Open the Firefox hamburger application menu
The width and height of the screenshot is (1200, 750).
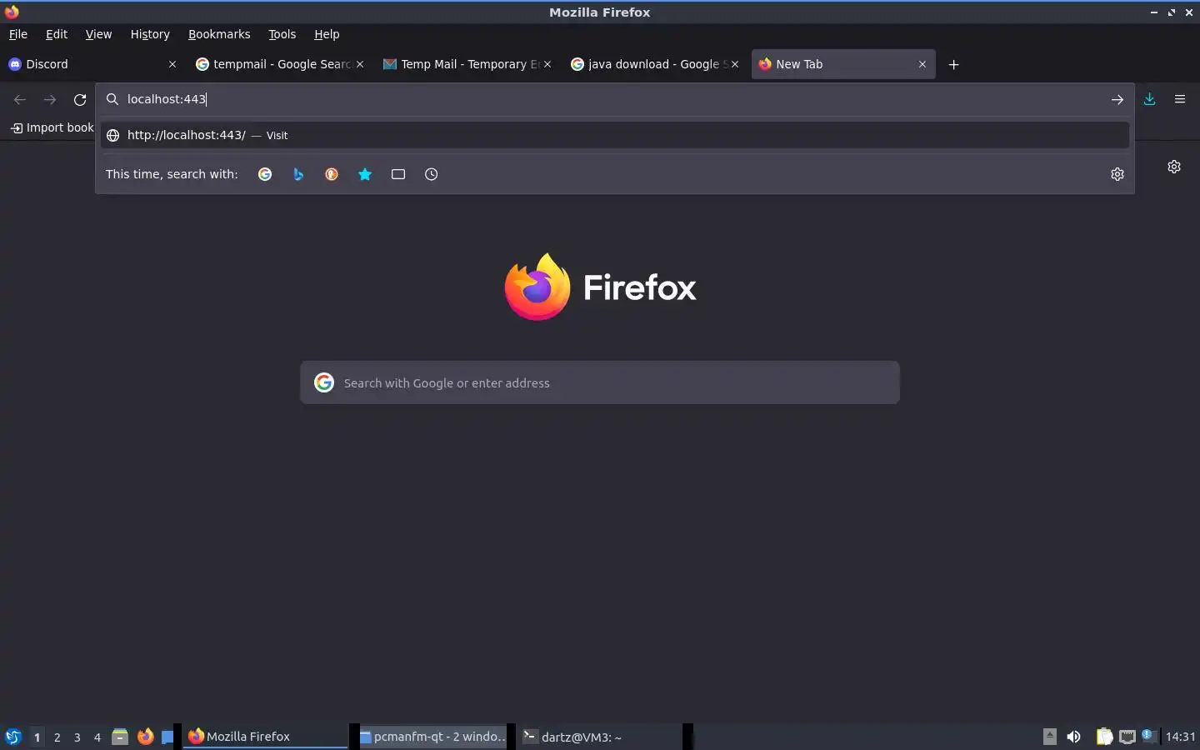(1180, 99)
